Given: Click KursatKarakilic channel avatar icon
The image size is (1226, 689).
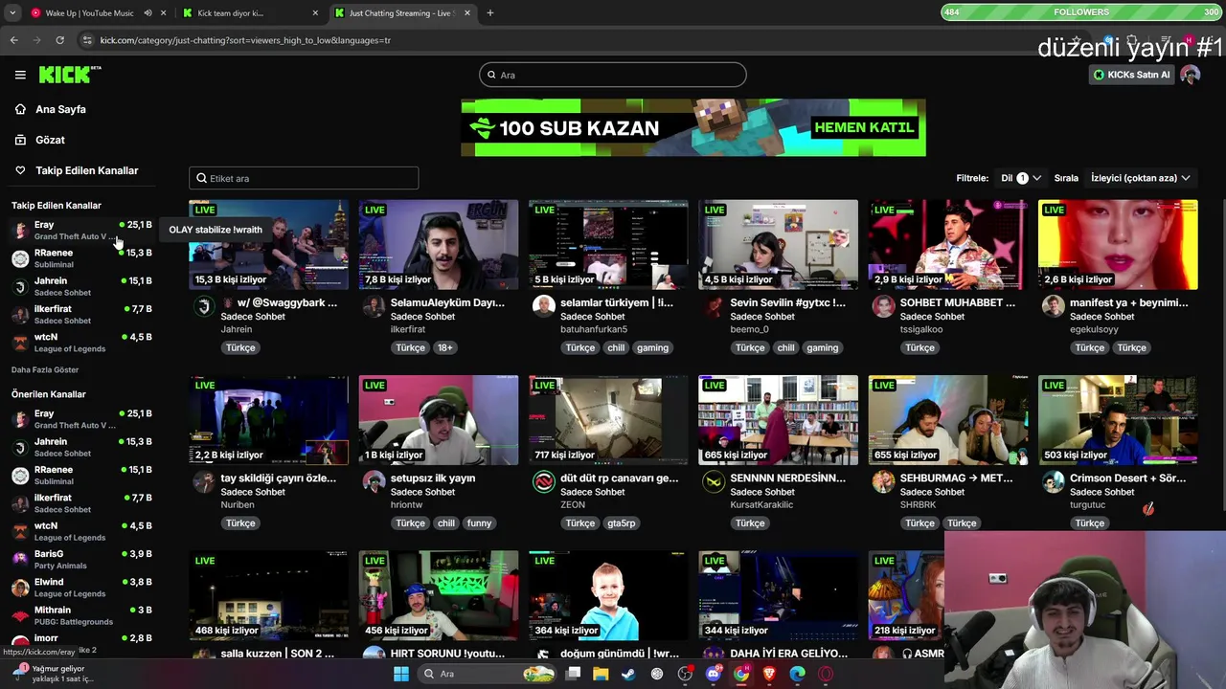Looking at the screenshot, I should click(714, 481).
